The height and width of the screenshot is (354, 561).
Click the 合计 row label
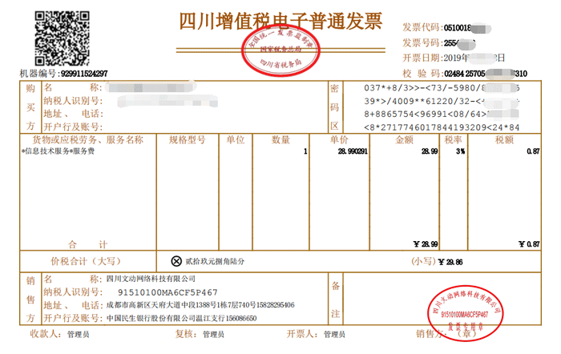point(87,244)
